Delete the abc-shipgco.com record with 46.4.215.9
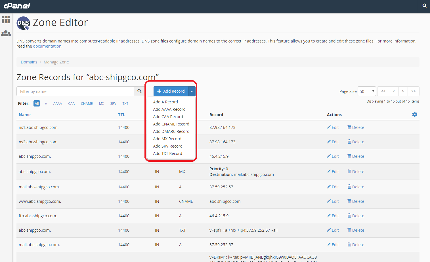The image size is (430, 262). [356, 156]
